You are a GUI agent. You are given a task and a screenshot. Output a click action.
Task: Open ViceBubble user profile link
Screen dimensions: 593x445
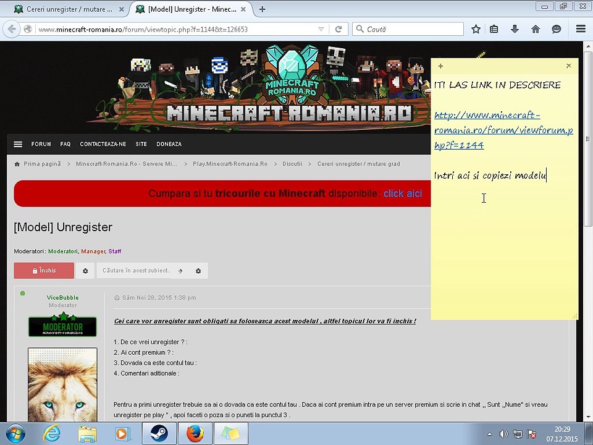63,298
